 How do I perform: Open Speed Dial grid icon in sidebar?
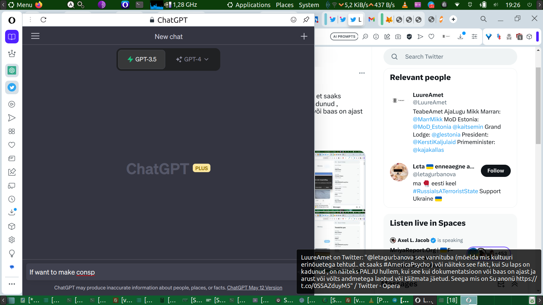click(x=12, y=131)
